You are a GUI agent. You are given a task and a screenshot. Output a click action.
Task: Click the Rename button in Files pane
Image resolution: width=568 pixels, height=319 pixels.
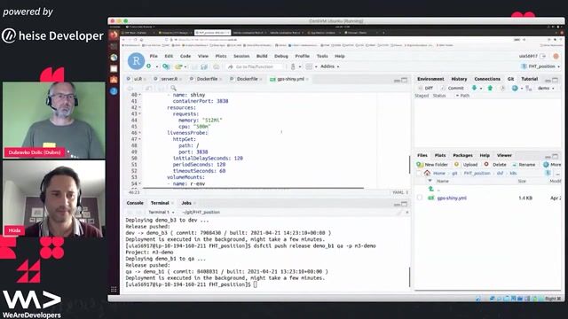(524, 165)
